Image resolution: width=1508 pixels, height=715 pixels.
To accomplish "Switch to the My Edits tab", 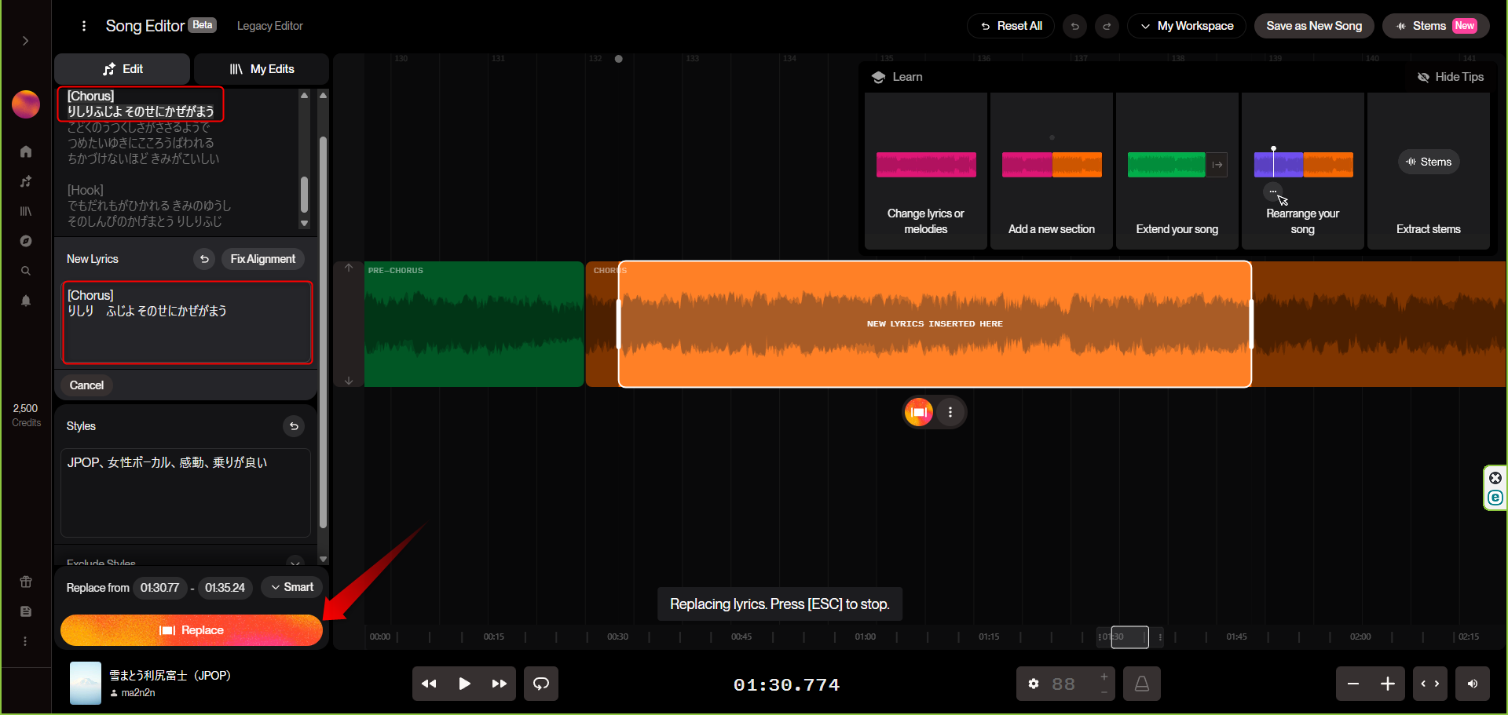I will click(262, 69).
